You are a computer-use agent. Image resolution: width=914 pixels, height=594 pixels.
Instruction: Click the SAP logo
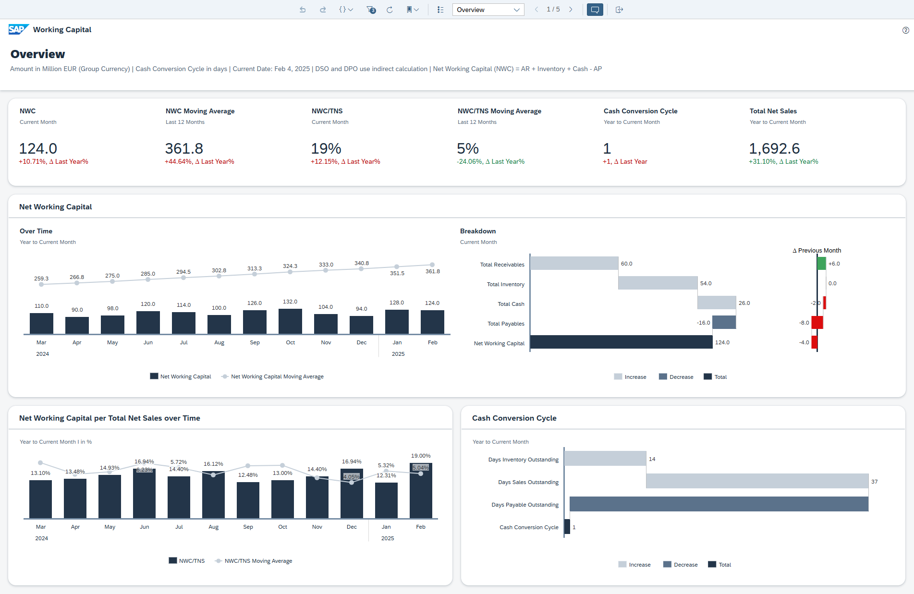pyautogui.click(x=17, y=29)
